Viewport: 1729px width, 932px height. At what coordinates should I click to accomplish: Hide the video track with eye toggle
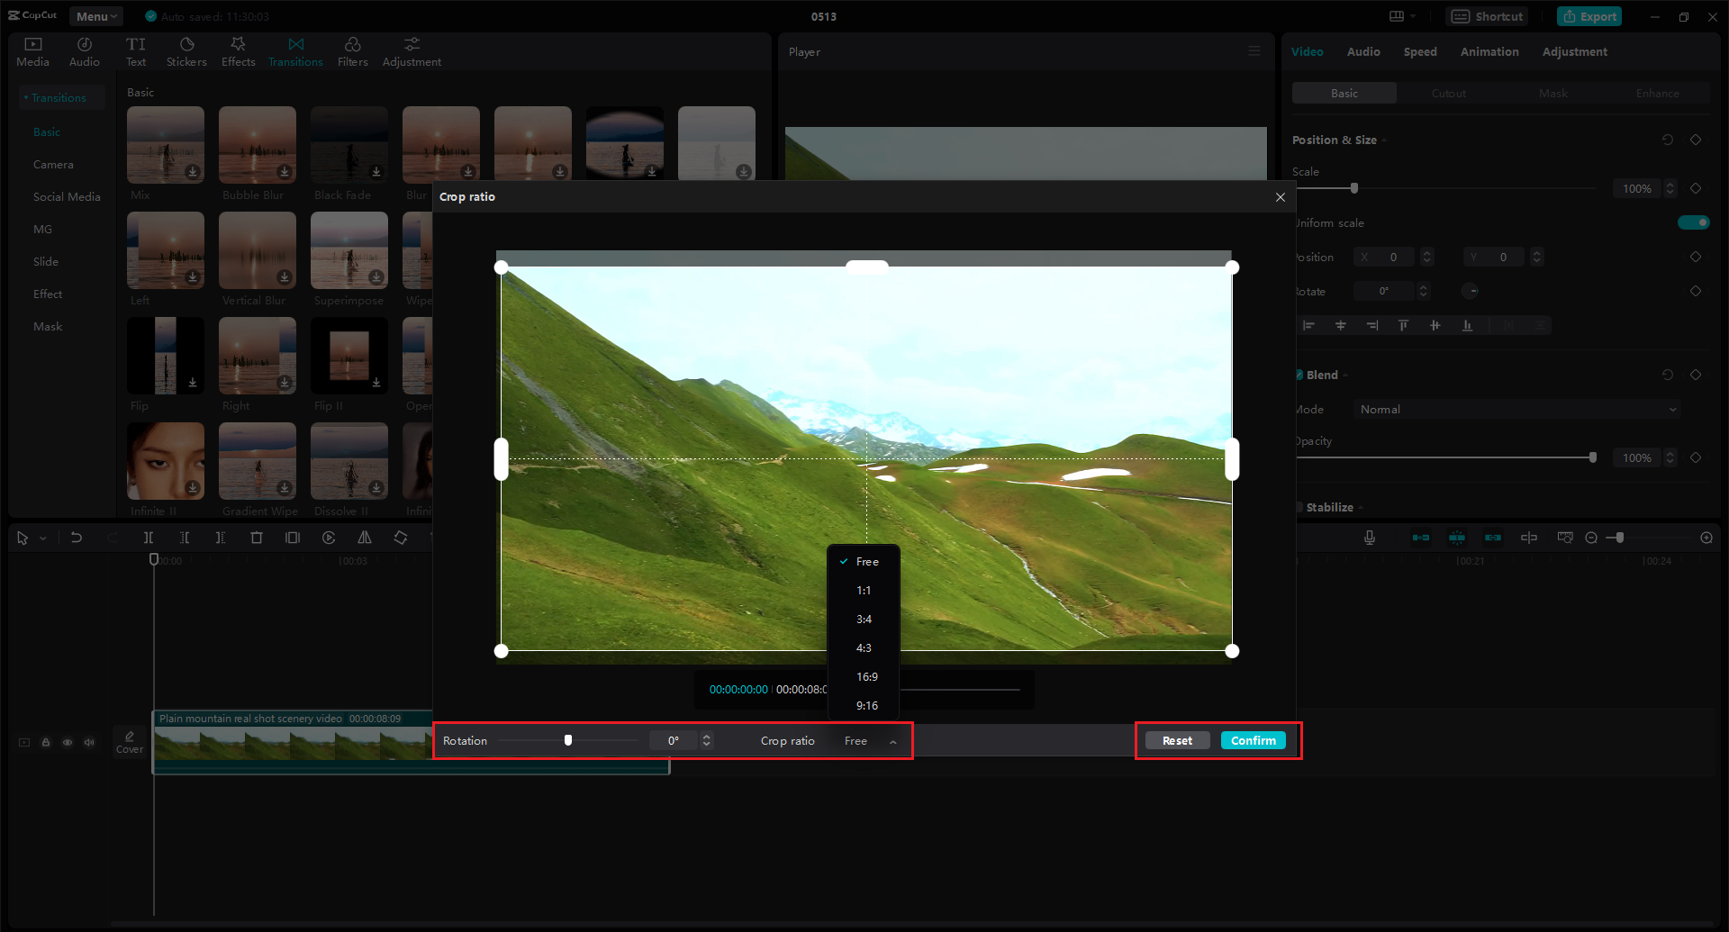click(68, 742)
